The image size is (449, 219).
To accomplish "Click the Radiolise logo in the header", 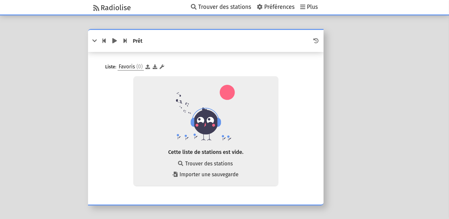I will [112, 8].
